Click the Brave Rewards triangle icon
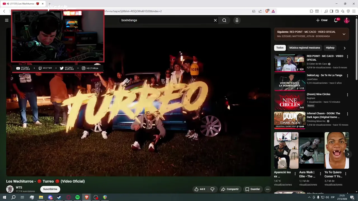Viewport: 358px width, 201px height. click(x=273, y=11)
